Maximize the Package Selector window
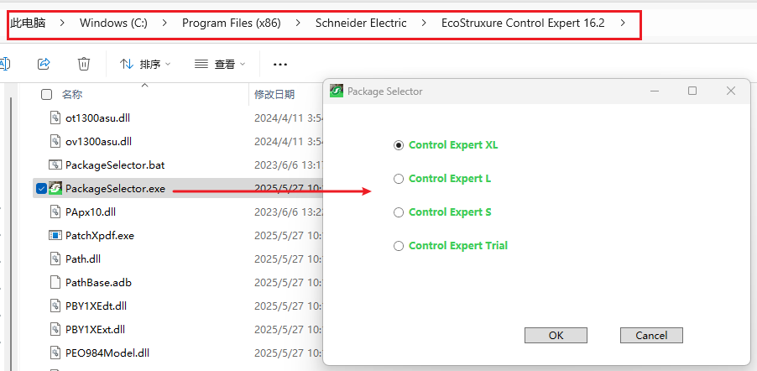 coord(692,91)
